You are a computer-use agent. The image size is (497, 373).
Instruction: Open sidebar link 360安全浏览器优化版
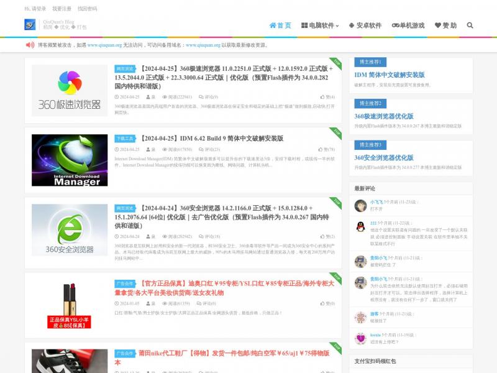[x=383, y=157]
